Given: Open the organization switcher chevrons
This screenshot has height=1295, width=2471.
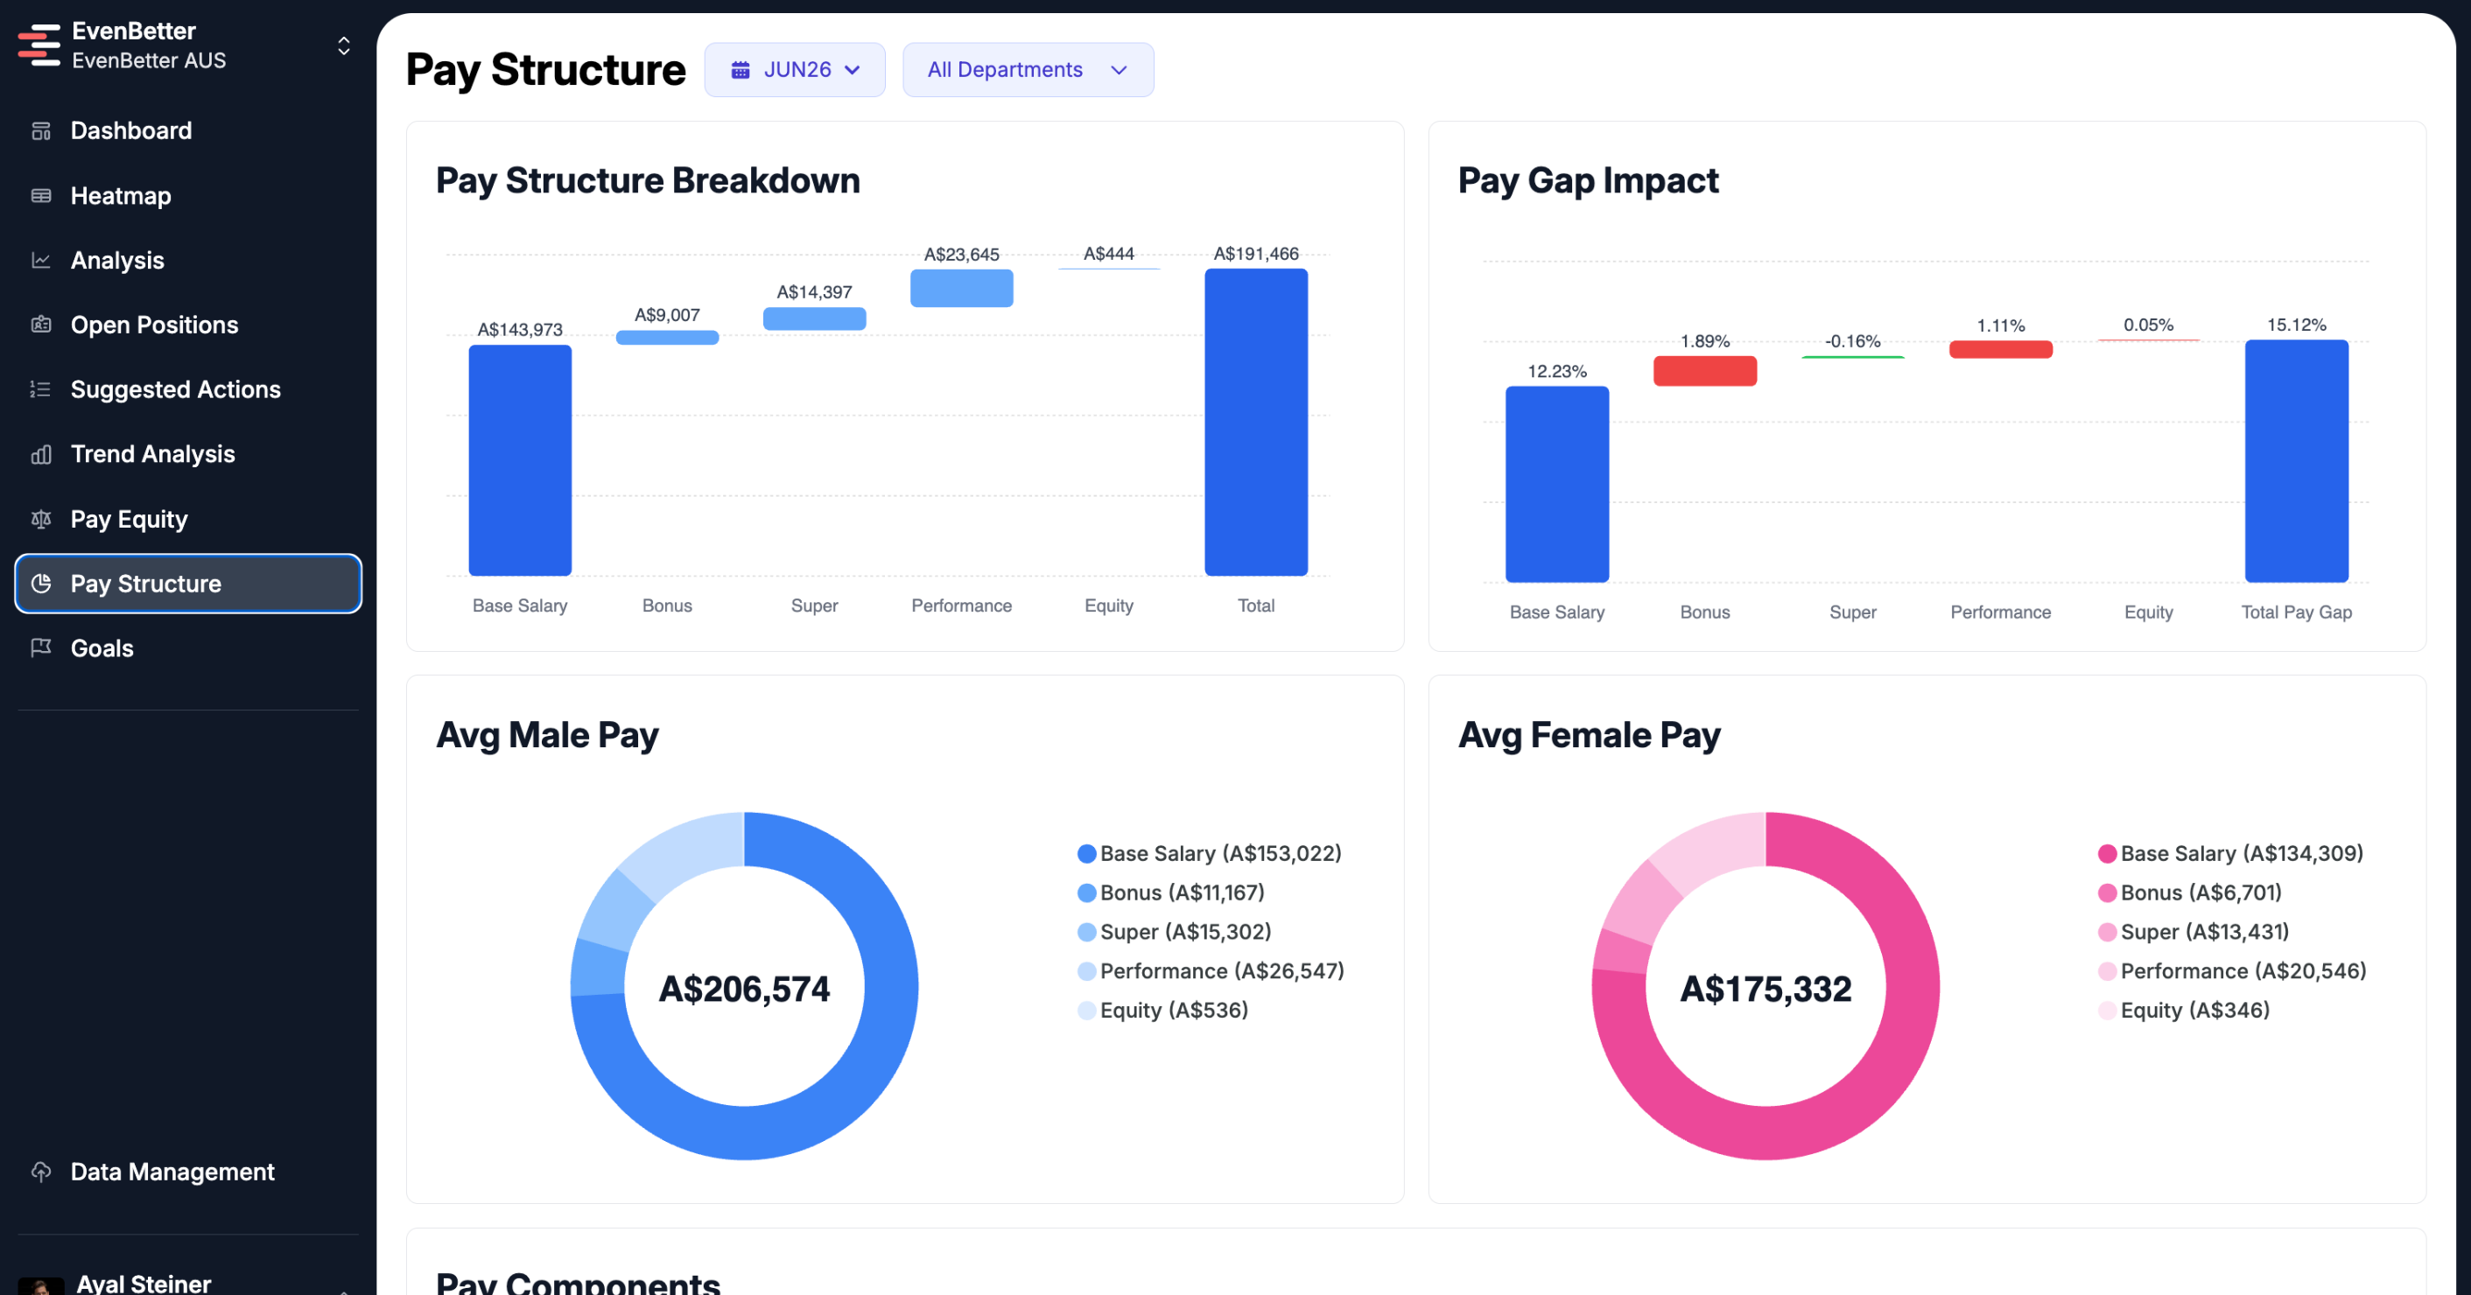Looking at the screenshot, I should click(343, 46).
